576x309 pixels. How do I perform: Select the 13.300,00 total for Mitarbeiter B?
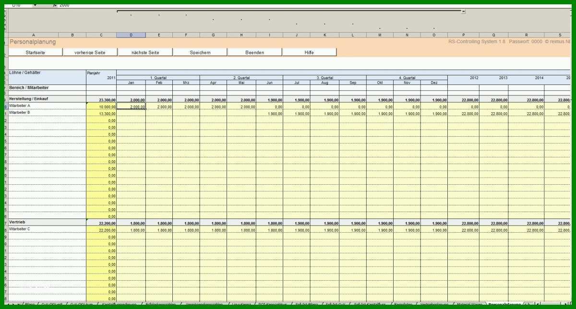(101, 114)
